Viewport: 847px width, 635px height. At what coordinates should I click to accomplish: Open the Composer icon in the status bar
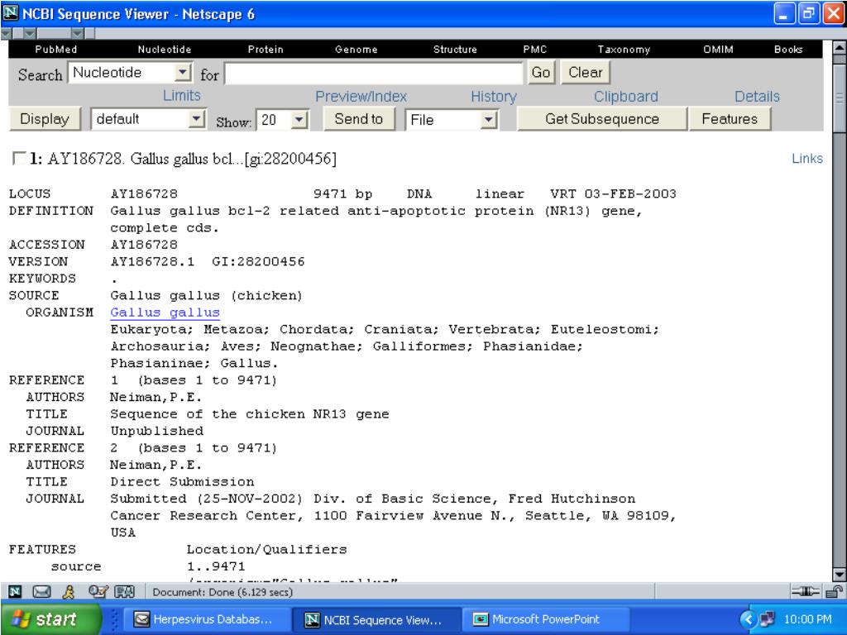(98, 592)
